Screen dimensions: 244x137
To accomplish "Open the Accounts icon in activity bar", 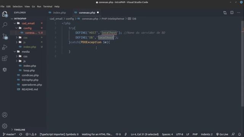I will coord(5,115).
